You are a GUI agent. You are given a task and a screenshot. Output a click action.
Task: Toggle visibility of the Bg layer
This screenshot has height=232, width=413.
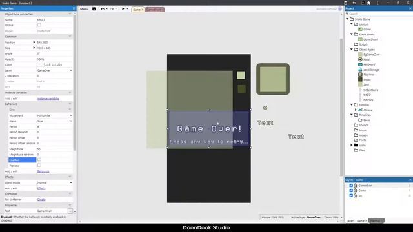click(351, 195)
